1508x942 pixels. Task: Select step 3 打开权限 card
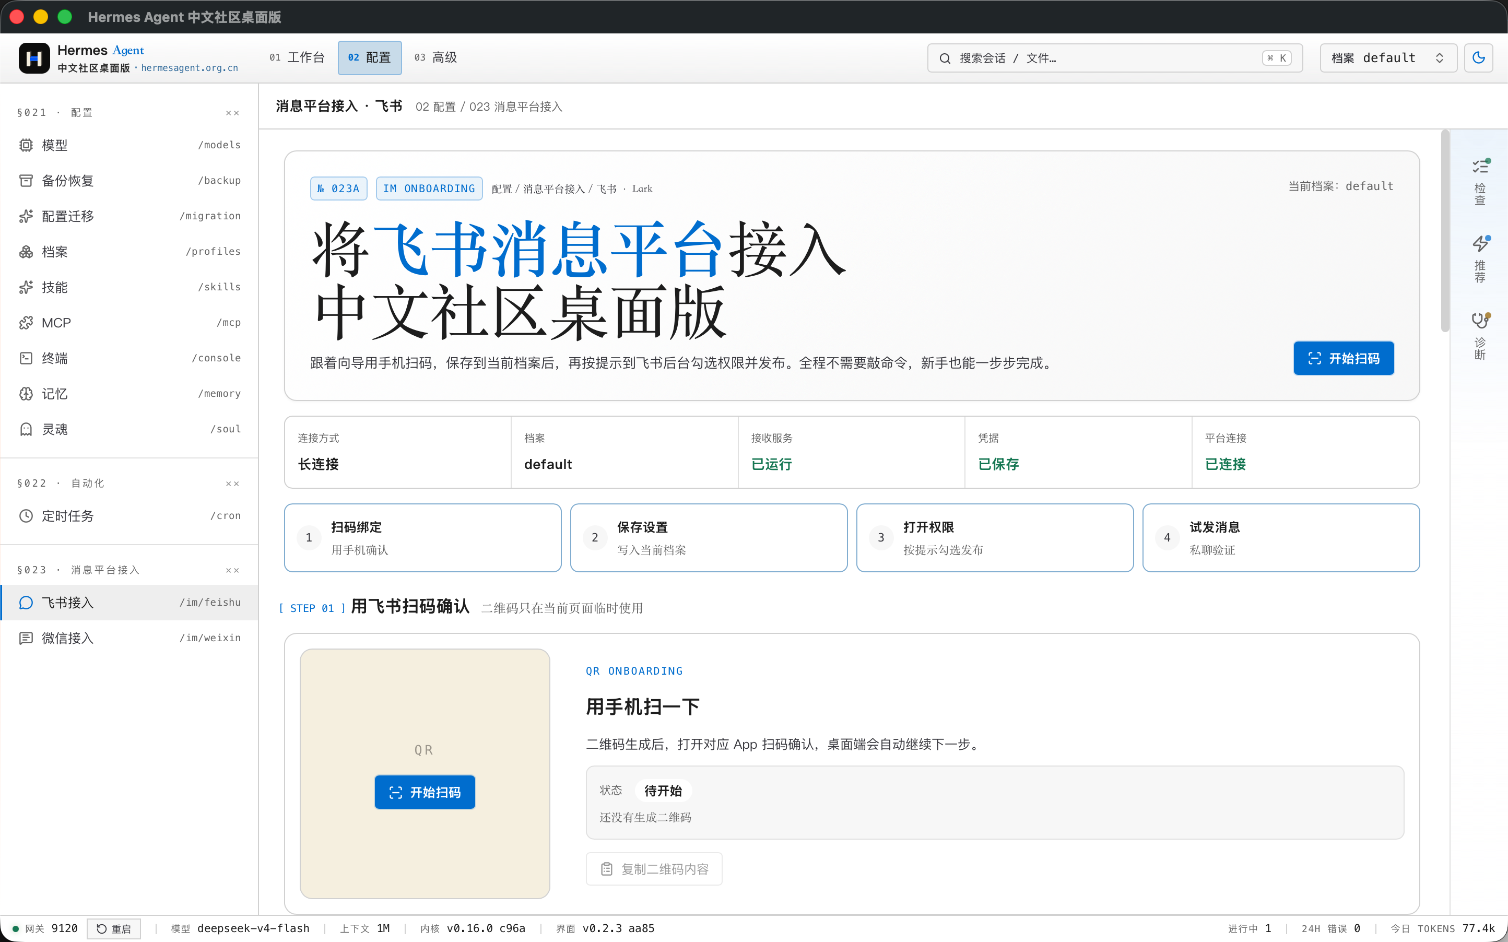click(995, 538)
